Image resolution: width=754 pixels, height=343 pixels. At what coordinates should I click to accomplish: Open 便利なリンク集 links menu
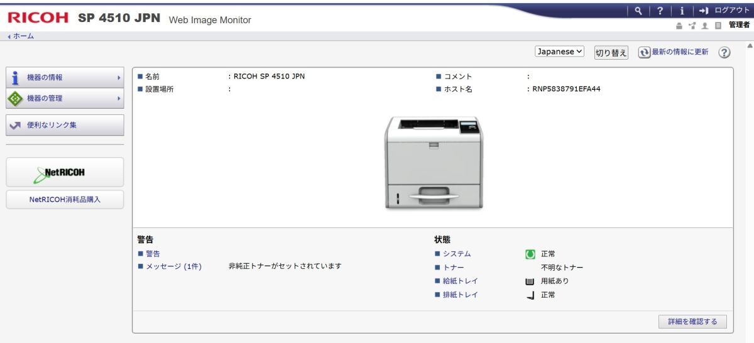pyautogui.click(x=65, y=125)
